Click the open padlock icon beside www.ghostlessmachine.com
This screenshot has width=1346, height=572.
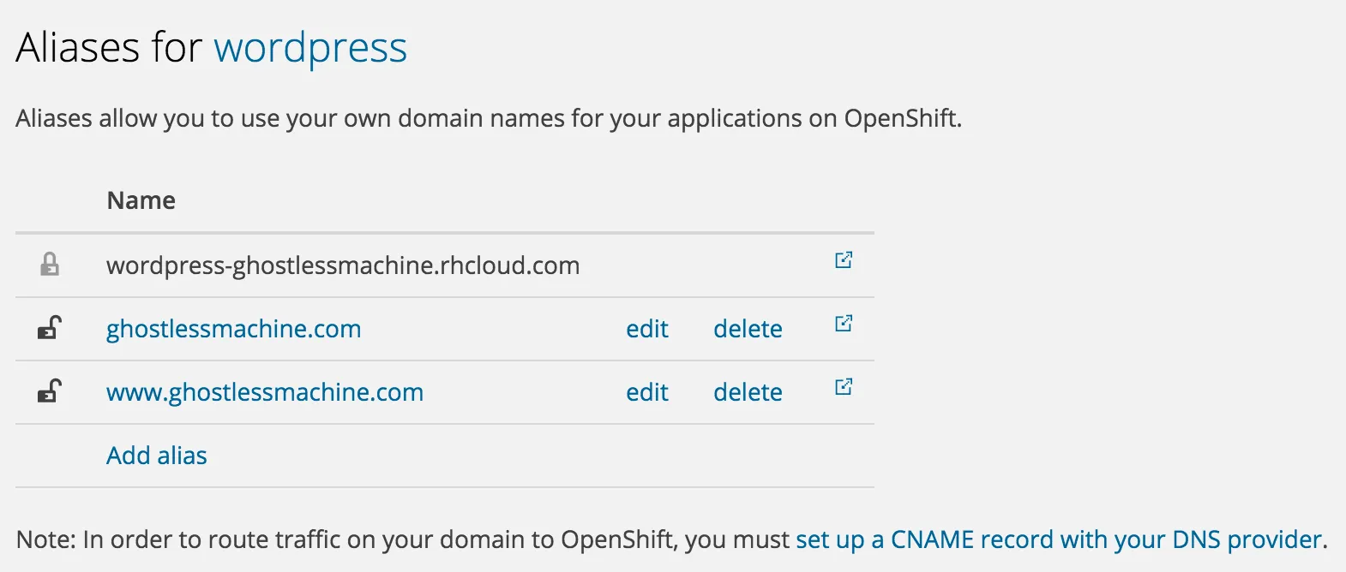[50, 390]
